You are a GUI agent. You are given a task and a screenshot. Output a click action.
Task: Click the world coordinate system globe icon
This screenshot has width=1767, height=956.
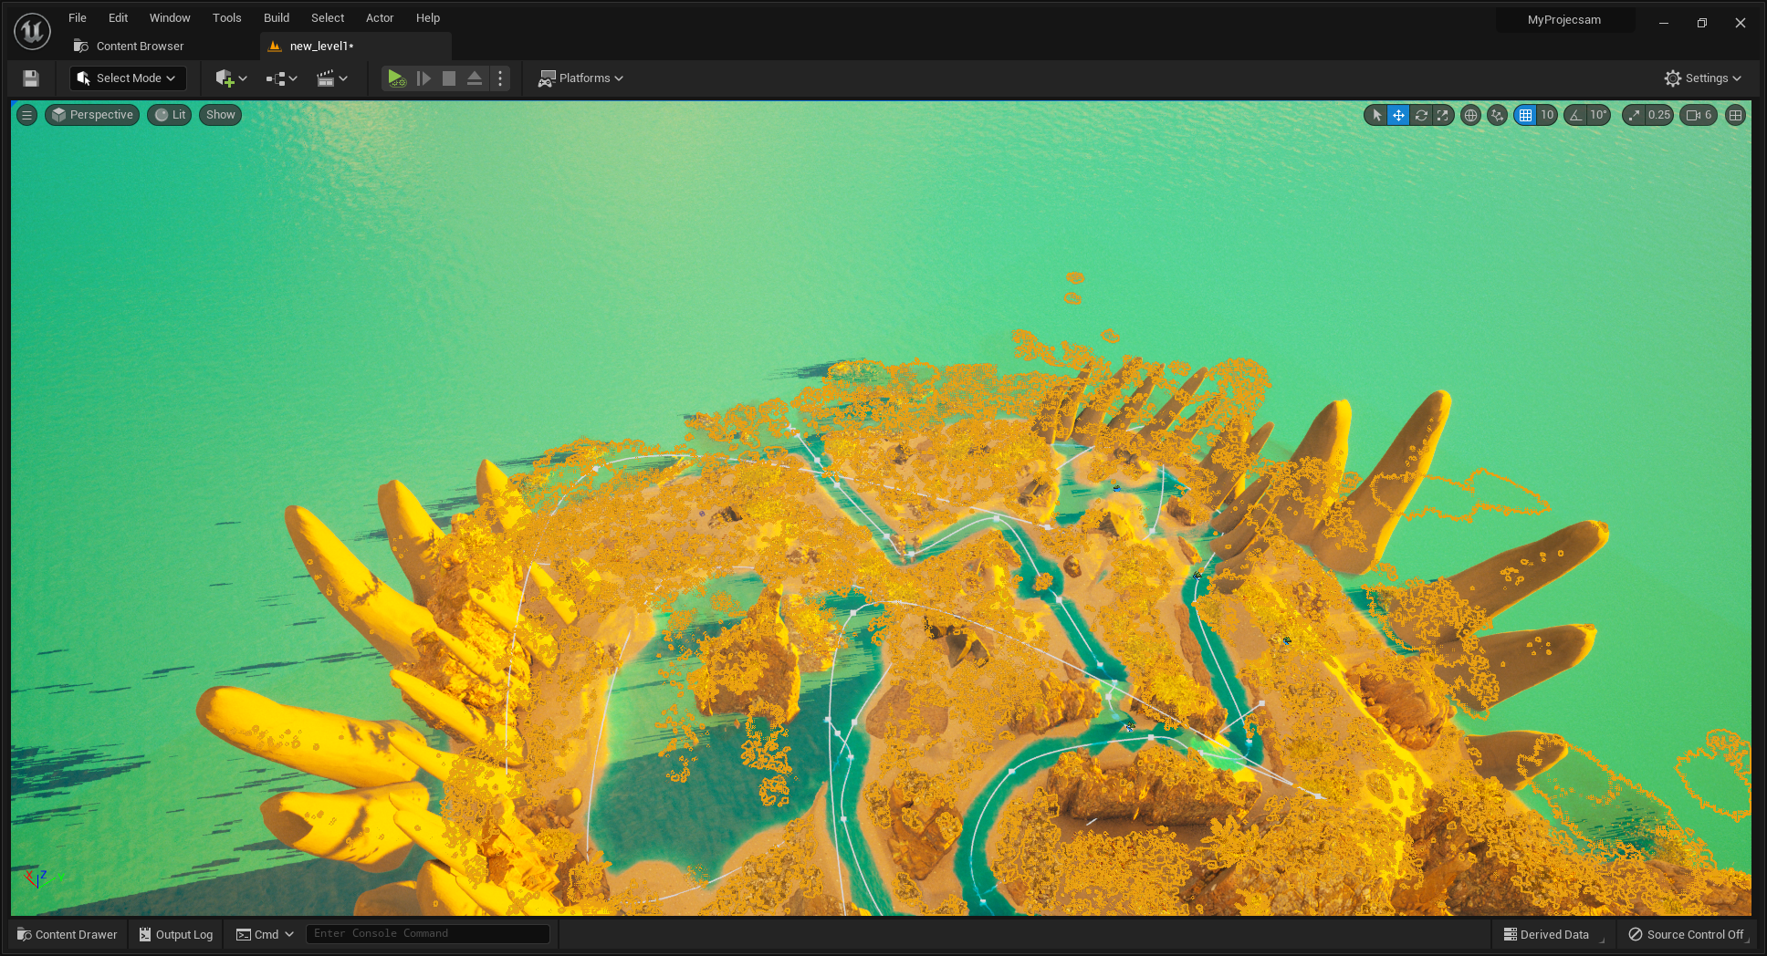[1470, 115]
